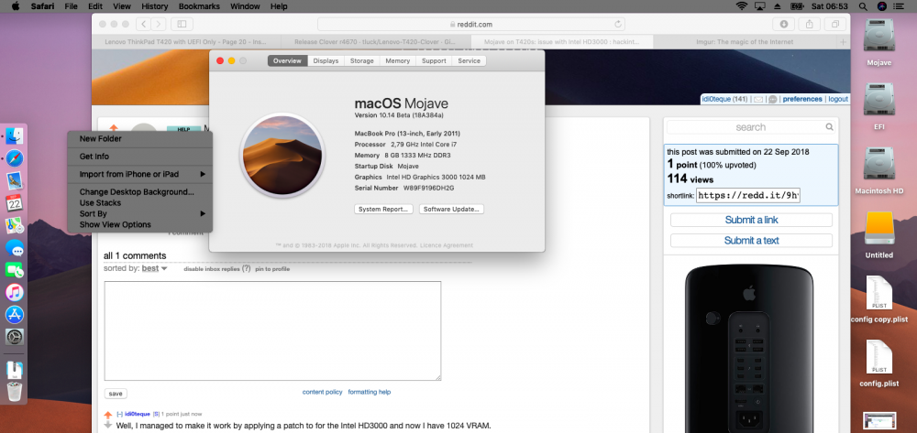Select the config.plist desktop file
Image resolution: width=917 pixels, height=433 pixels.
click(x=879, y=357)
